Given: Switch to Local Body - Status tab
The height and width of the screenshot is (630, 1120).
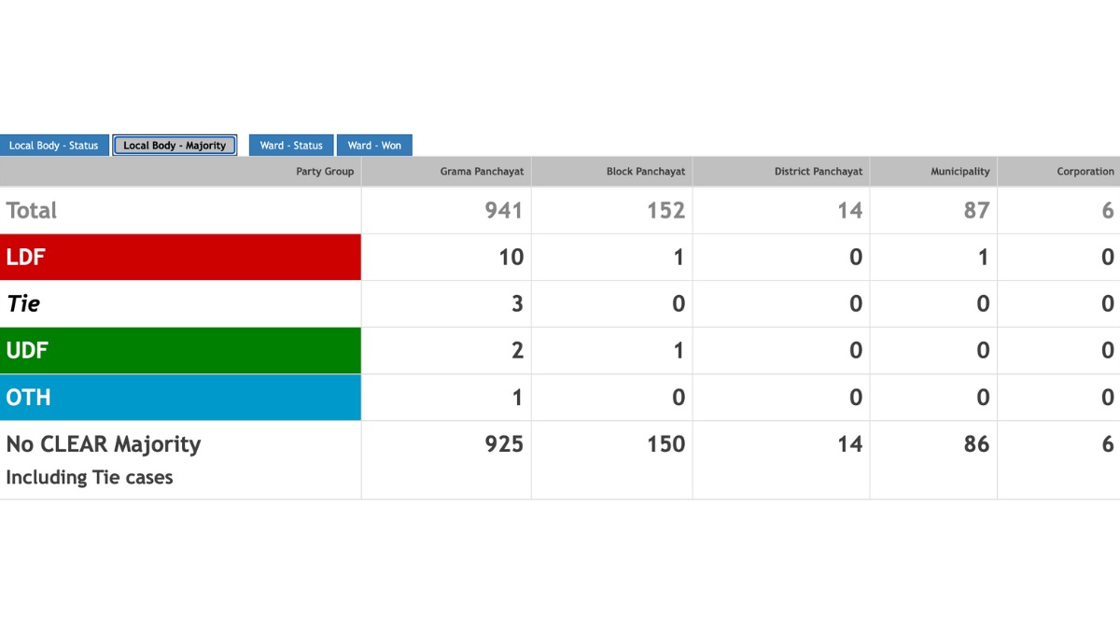Looking at the screenshot, I should (54, 146).
